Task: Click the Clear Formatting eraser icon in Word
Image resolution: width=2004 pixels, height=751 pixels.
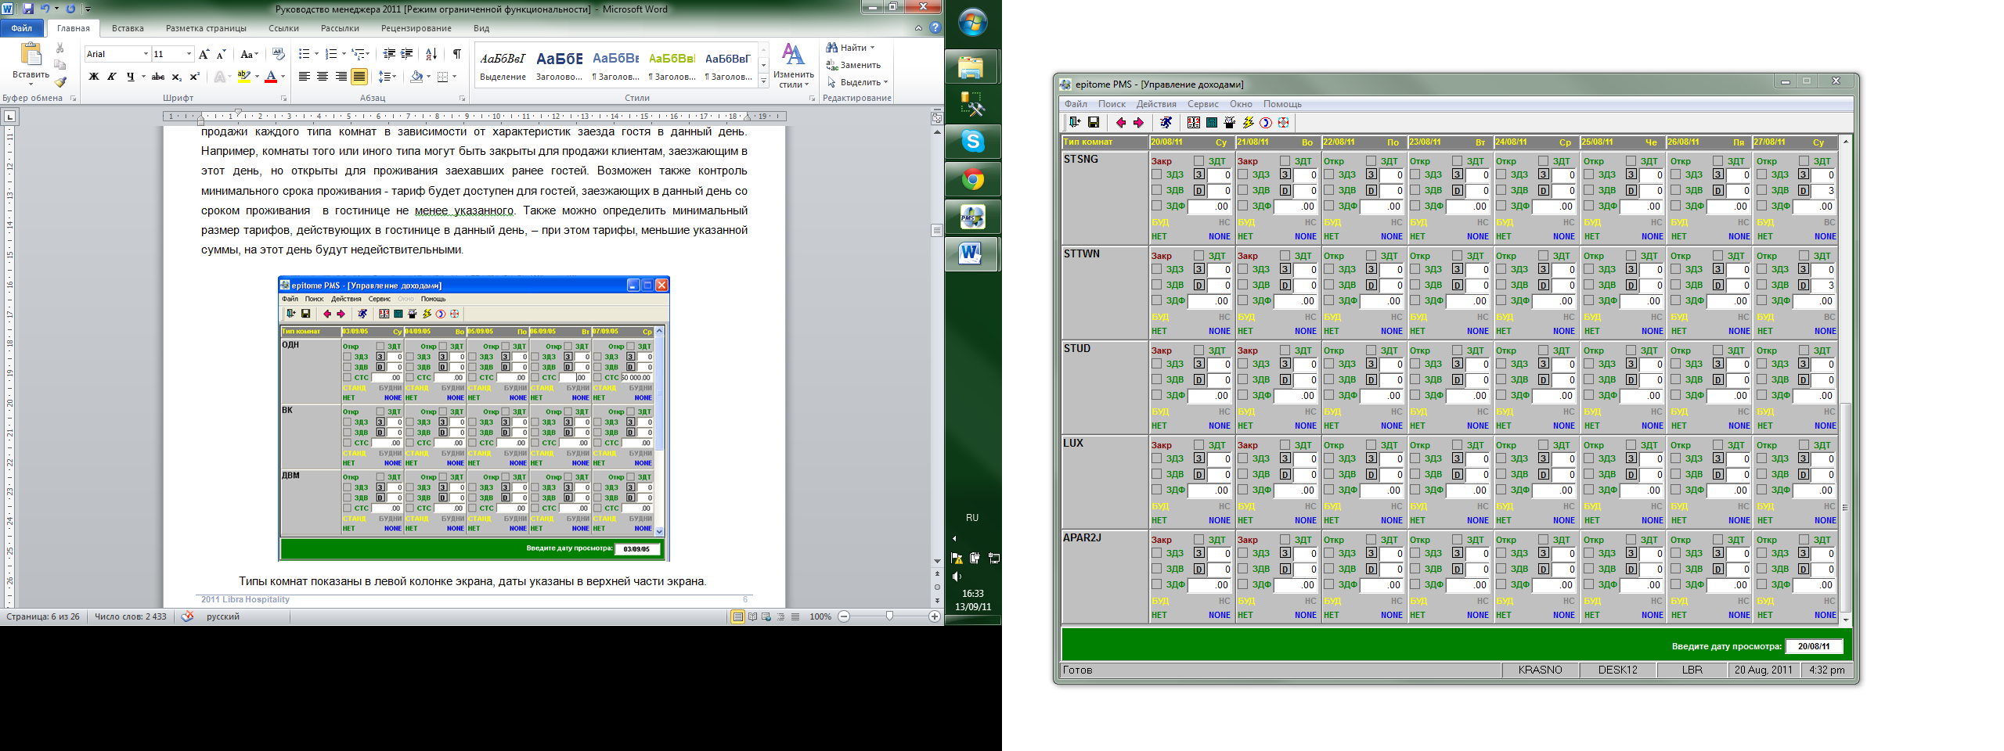Action: tap(278, 54)
